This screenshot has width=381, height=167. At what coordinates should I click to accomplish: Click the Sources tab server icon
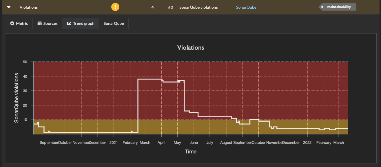click(40, 23)
